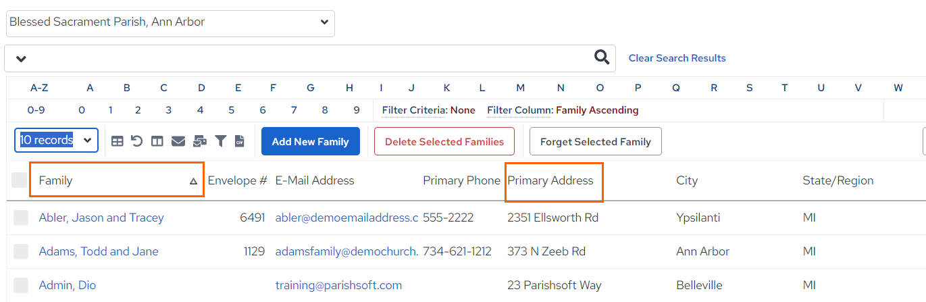Screen dimensions: 926x302
Task: Click the grid table view icon
Action: tap(117, 141)
